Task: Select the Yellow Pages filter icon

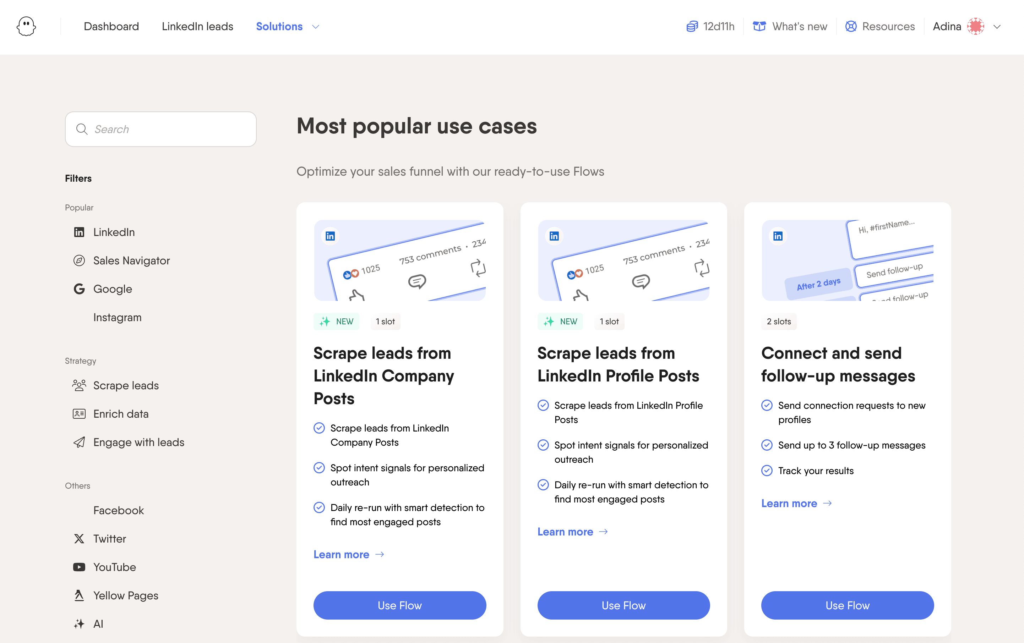Action: coord(79,595)
